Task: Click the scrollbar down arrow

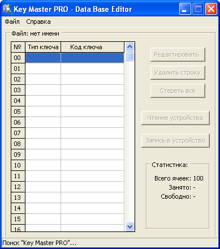Action: tap(130, 226)
